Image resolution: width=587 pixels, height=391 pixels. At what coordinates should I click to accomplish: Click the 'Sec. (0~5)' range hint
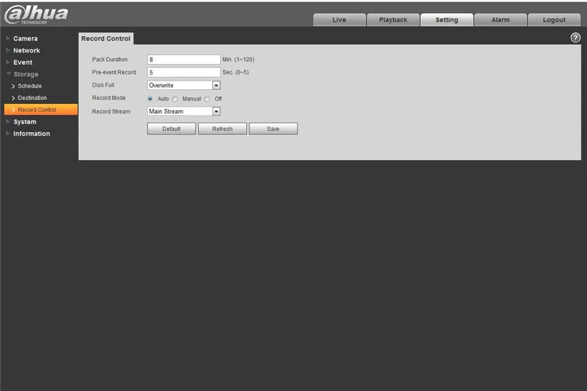coord(235,72)
